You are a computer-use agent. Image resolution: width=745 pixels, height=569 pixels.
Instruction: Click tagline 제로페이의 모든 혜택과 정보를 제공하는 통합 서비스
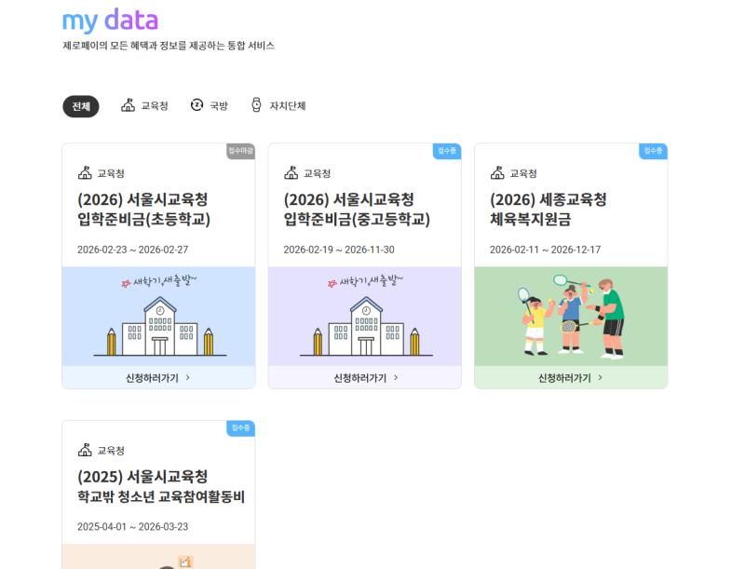(169, 46)
